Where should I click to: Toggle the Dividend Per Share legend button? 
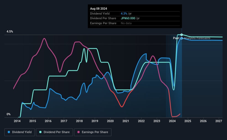point(54,132)
